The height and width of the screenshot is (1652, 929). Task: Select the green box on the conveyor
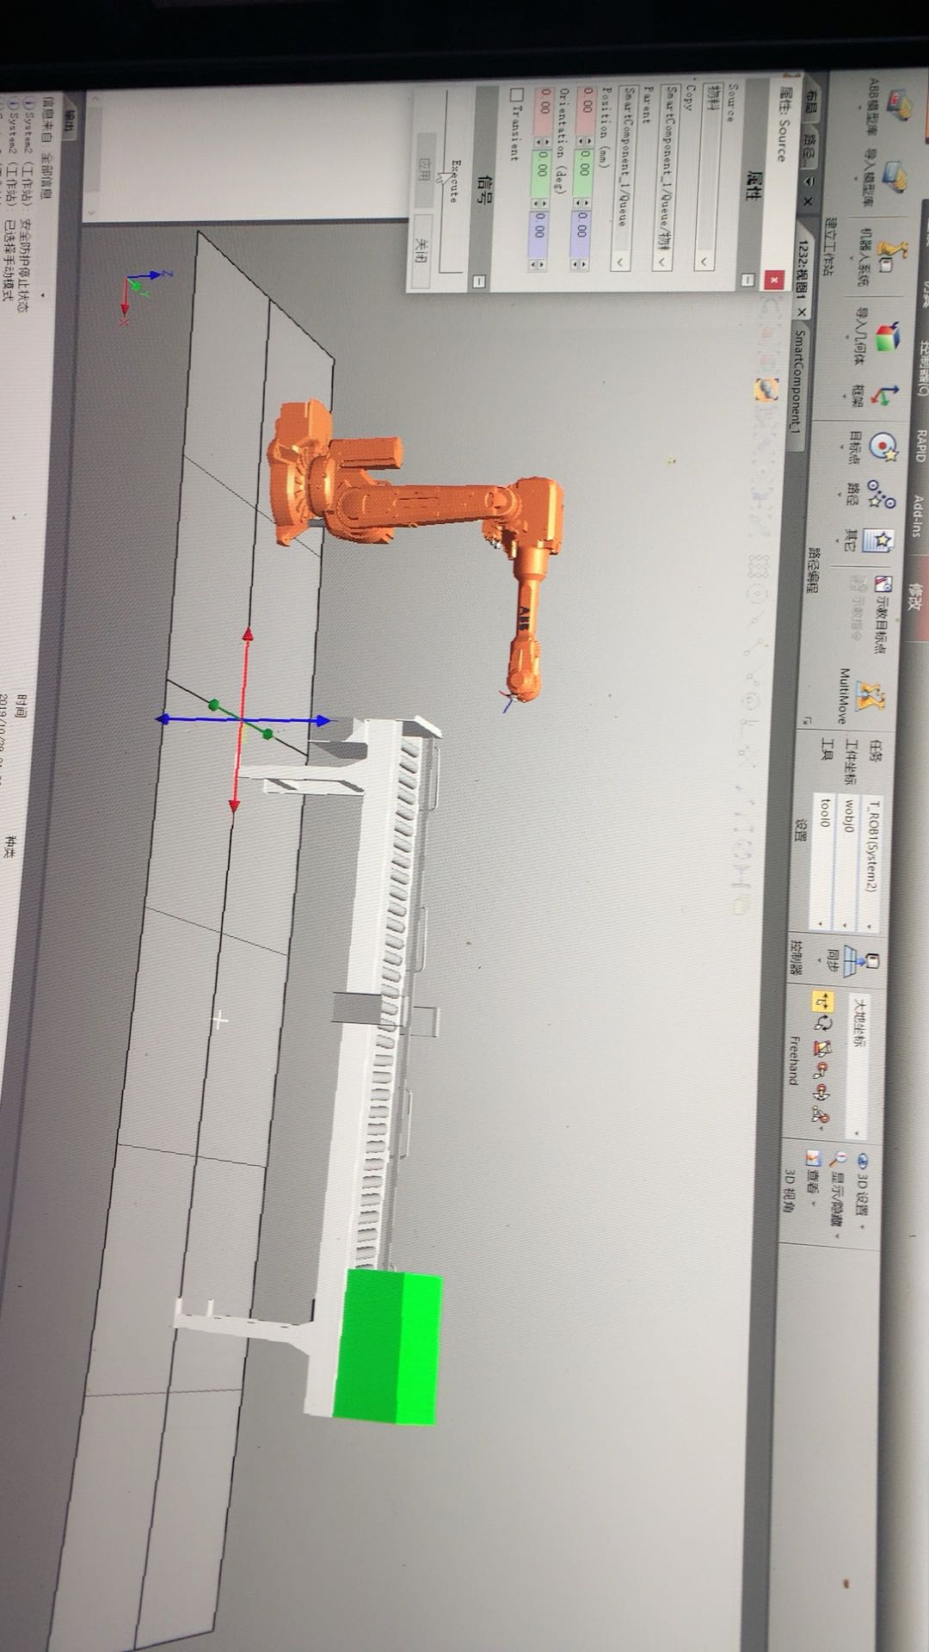(x=389, y=1347)
